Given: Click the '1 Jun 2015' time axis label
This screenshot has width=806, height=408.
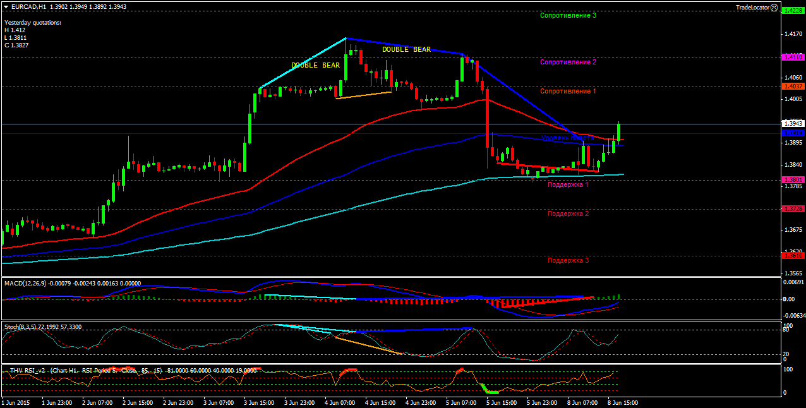Looking at the screenshot, I should point(15,402).
